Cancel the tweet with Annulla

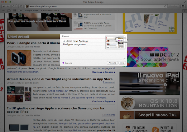112,63
